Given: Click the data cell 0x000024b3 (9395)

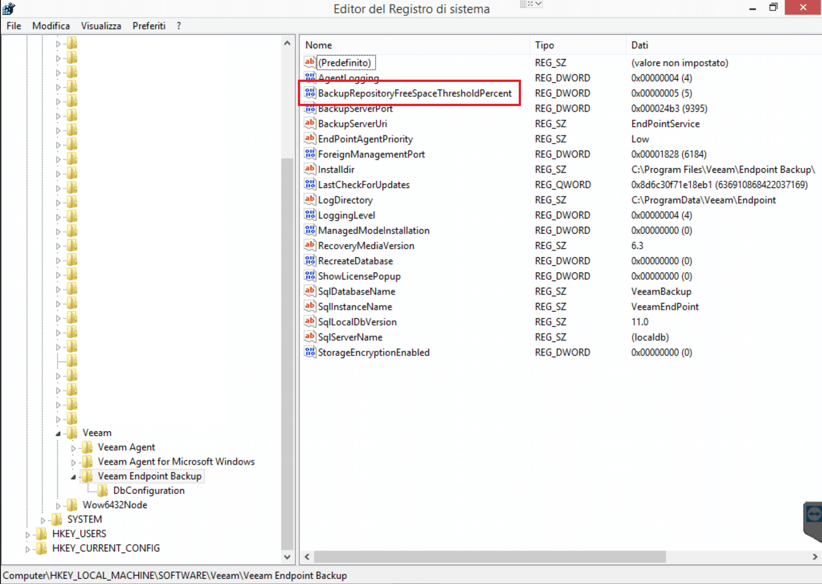Looking at the screenshot, I should [x=669, y=108].
